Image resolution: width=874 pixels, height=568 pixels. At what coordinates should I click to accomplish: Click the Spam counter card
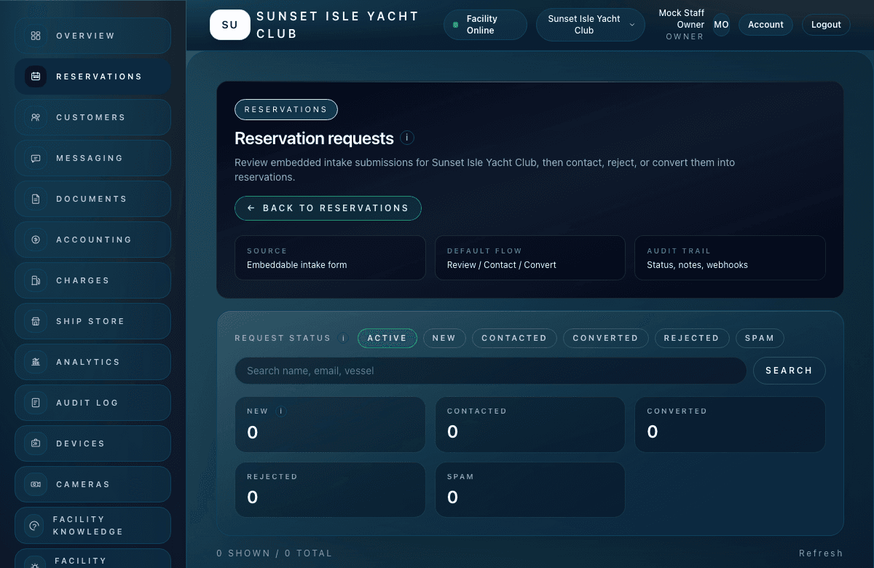click(530, 490)
